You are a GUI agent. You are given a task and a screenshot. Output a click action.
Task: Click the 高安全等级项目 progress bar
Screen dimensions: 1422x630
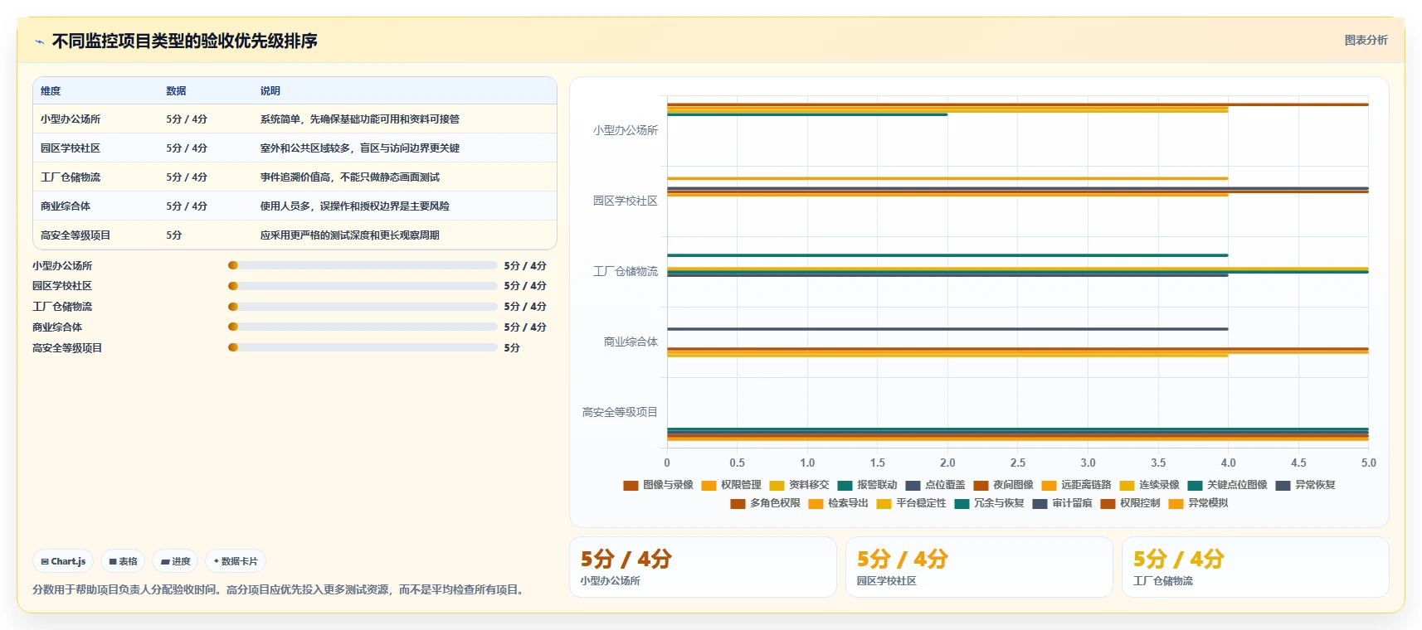pyautogui.click(x=363, y=347)
